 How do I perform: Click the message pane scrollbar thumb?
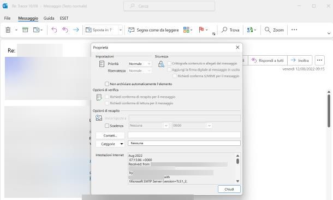(329, 110)
